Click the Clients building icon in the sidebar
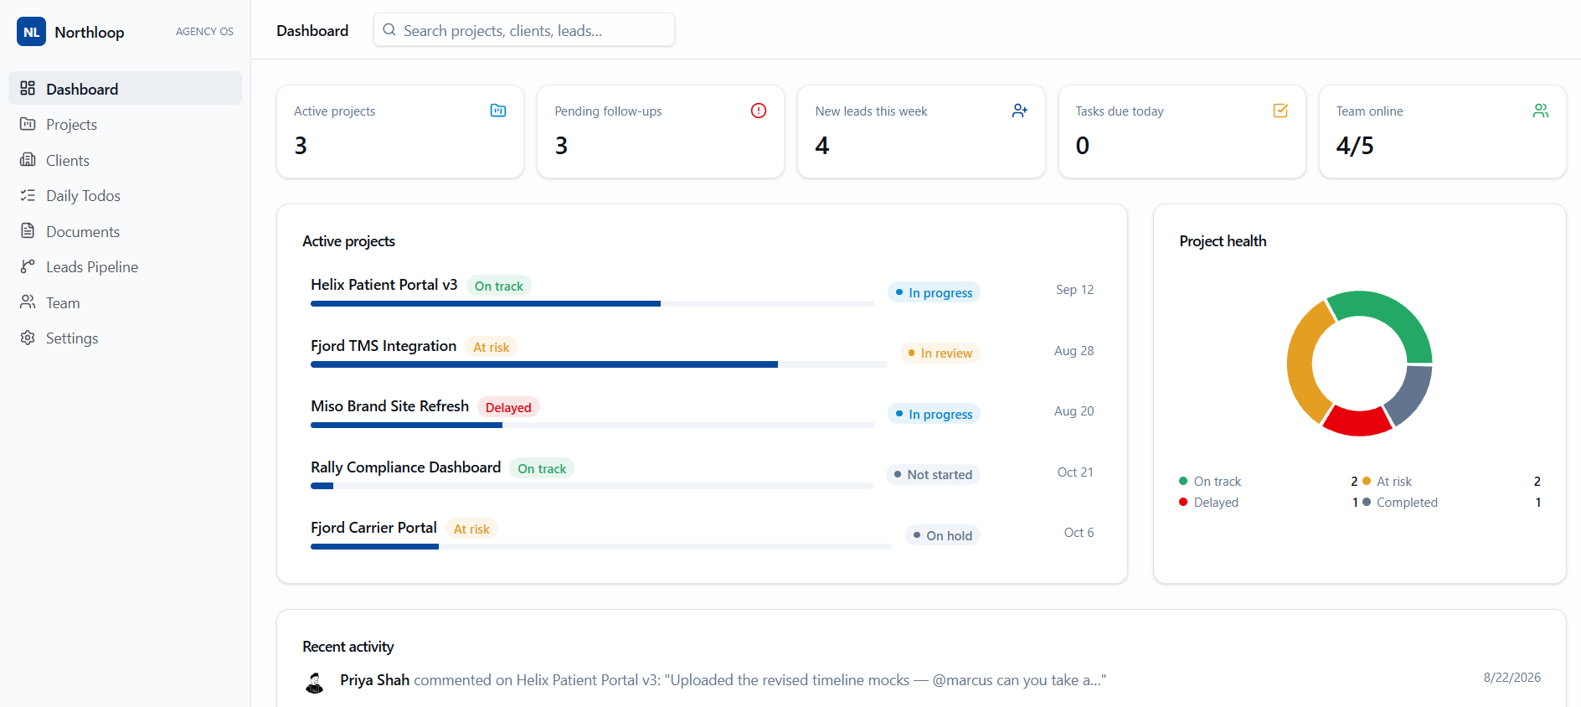Screen dimensions: 1581x707 point(28,160)
